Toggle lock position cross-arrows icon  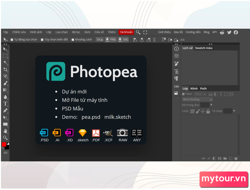point(202,111)
